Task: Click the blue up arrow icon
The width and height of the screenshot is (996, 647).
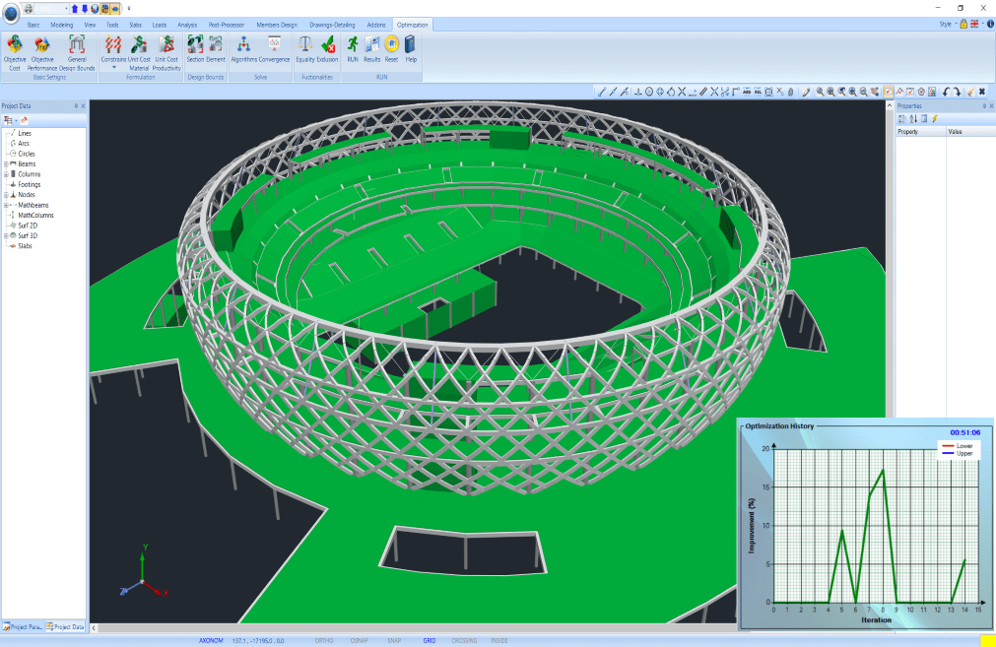Action: coord(74,8)
